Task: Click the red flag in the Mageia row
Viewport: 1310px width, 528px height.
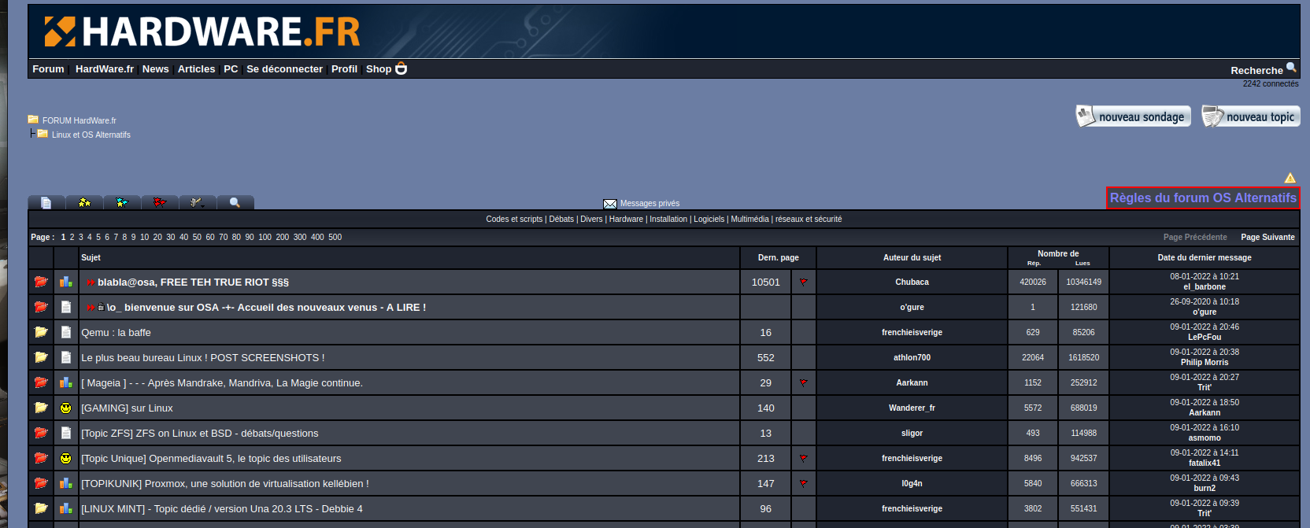Action: (x=804, y=382)
